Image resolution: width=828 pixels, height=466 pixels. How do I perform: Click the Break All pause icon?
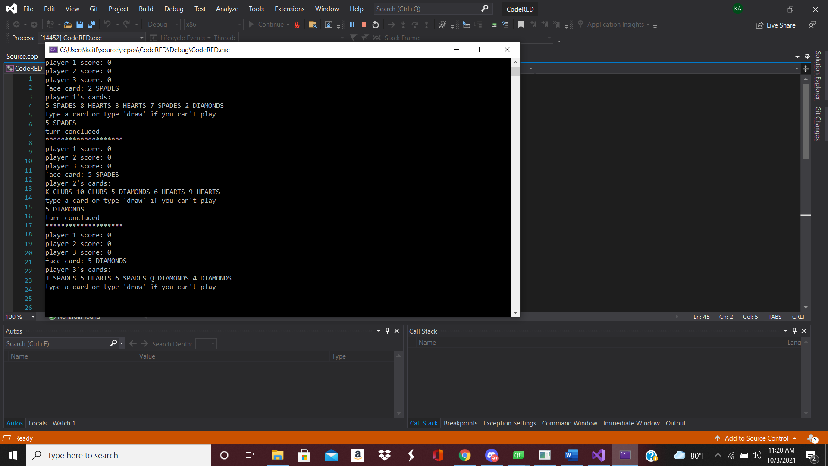coord(352,25)
